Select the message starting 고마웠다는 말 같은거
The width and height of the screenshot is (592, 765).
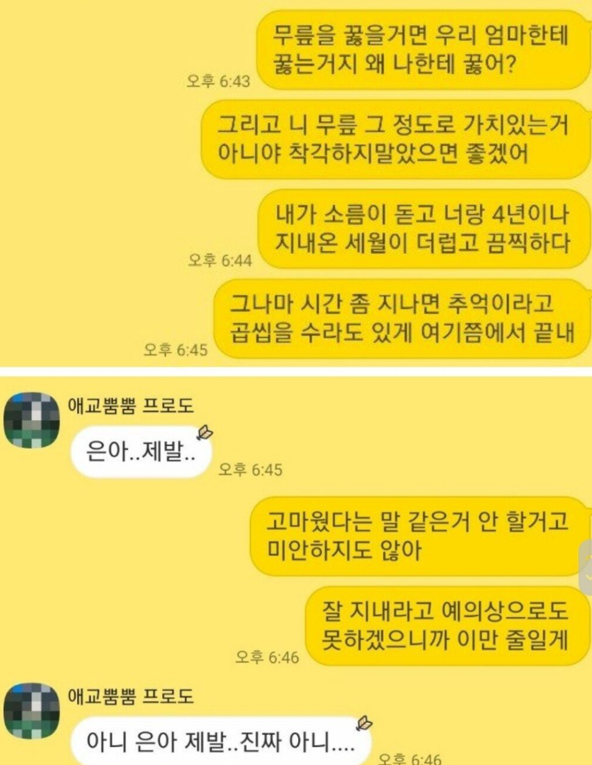coord(418,535)
